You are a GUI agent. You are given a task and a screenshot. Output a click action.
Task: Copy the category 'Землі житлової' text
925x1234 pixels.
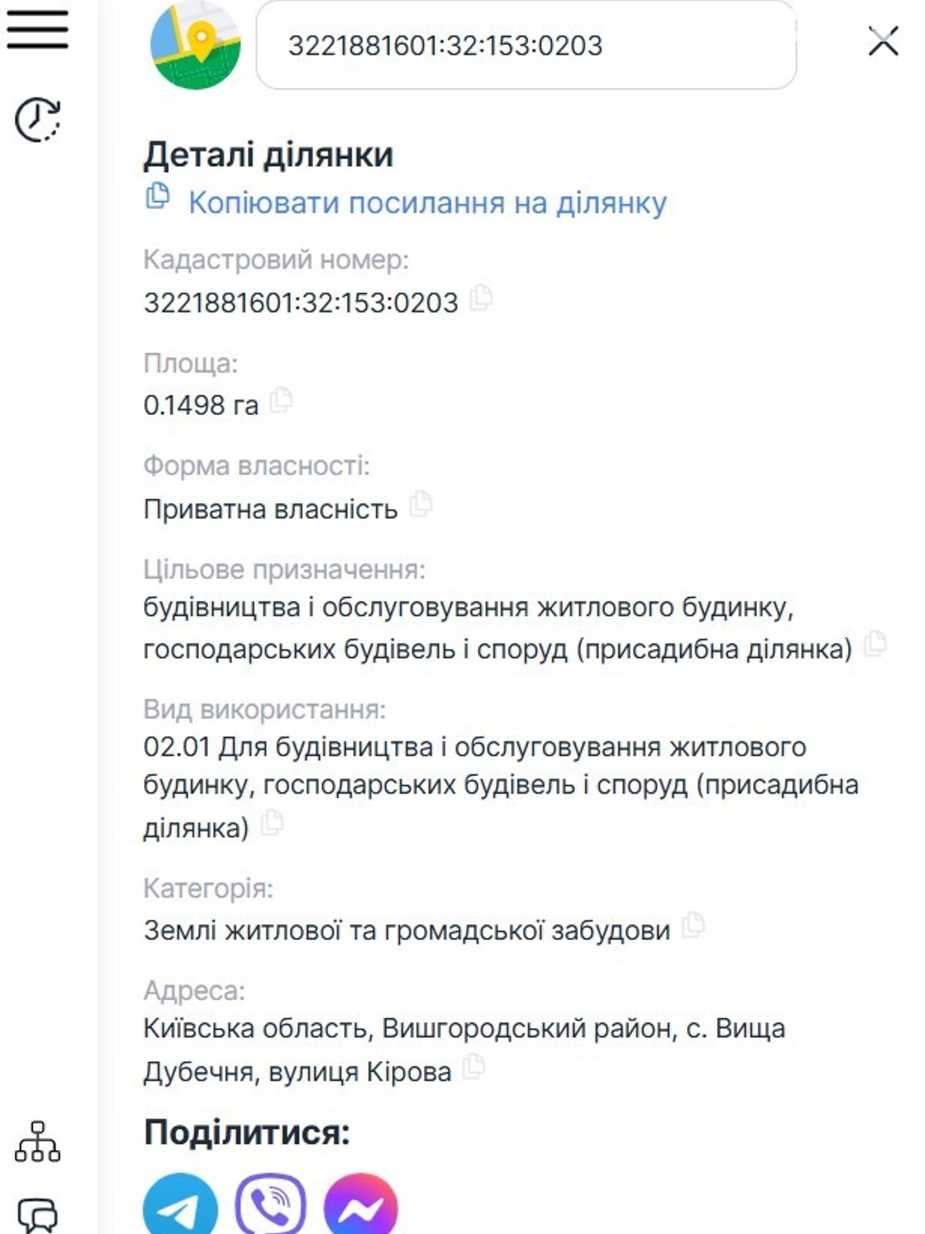coord(694,925)
